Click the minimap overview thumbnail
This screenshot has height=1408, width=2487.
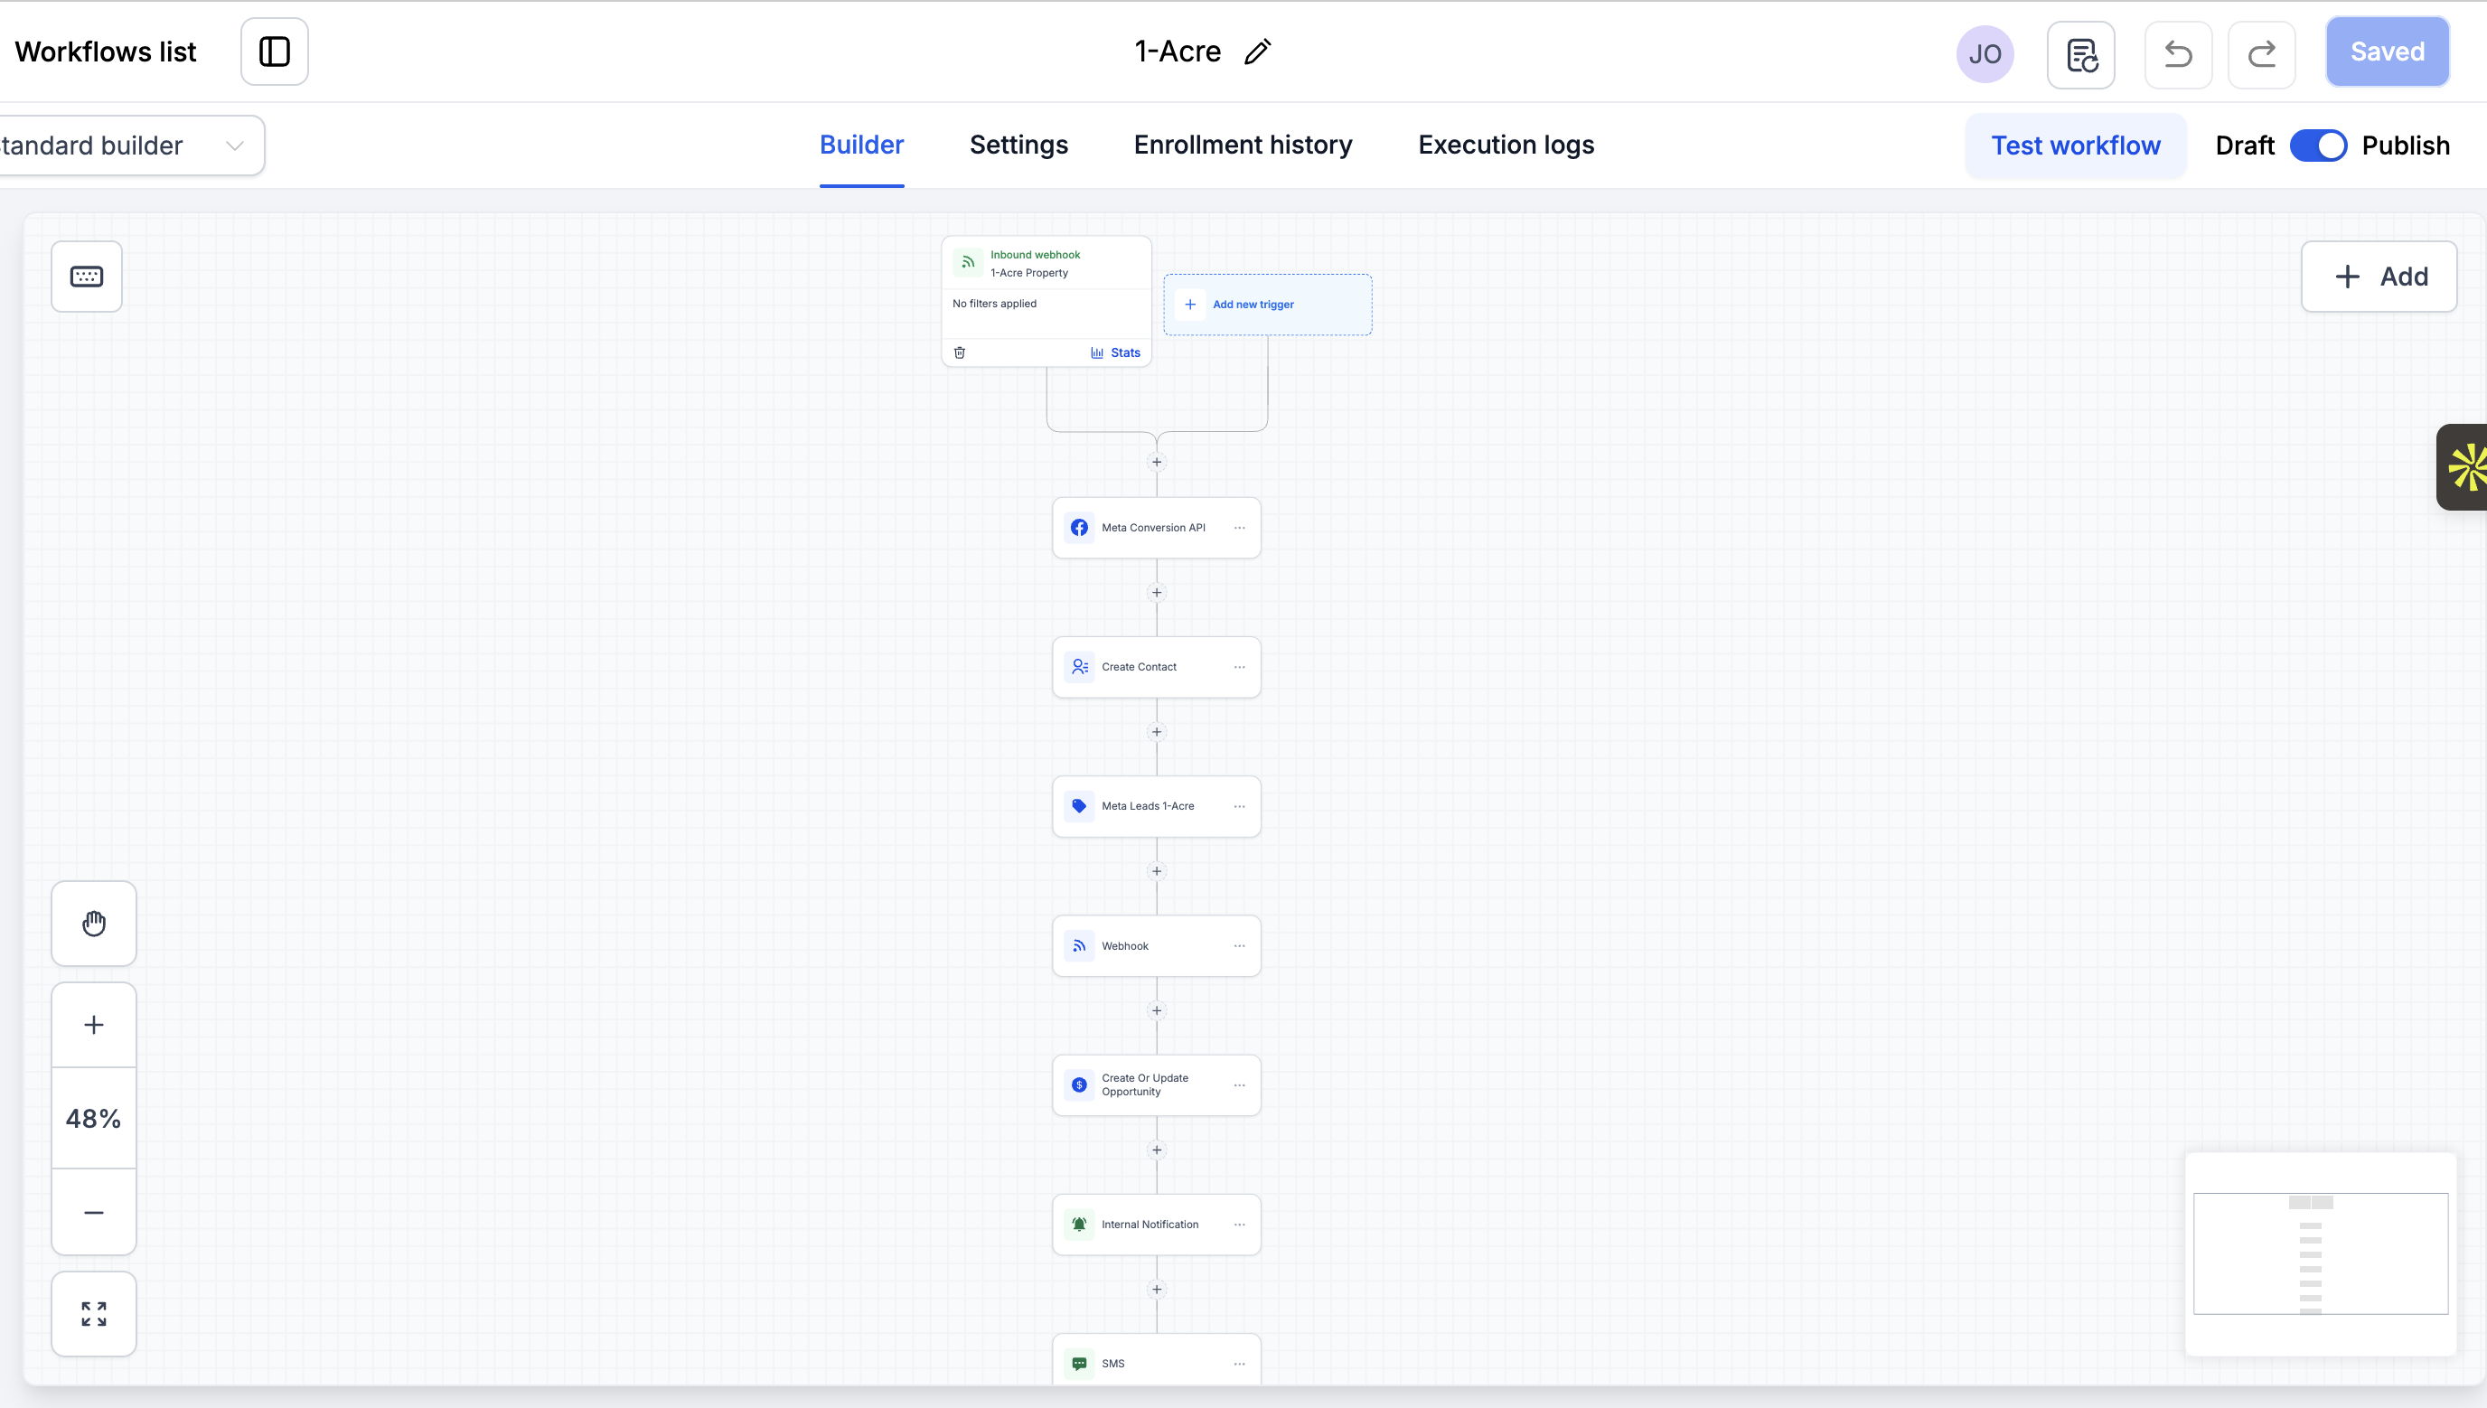pyautogui.click(x=2321, y=1253)
